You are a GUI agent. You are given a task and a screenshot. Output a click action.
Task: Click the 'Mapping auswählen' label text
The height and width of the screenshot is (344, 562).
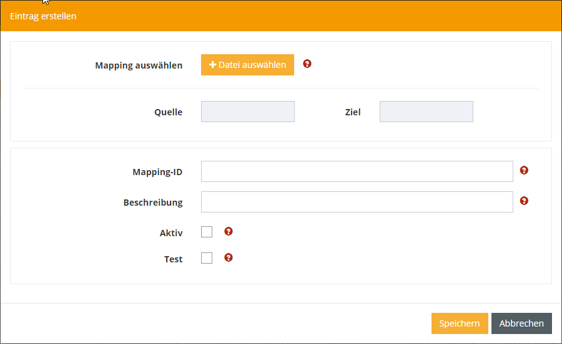point(139,65)
